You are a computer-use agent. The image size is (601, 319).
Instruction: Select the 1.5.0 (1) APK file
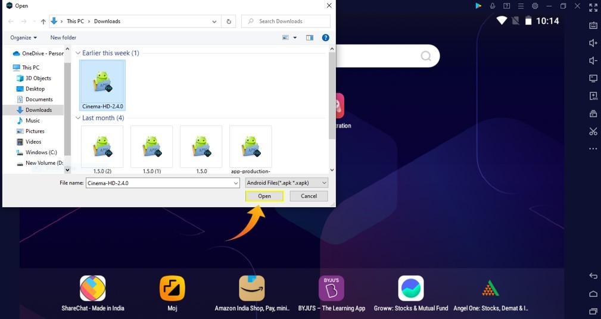152,150
